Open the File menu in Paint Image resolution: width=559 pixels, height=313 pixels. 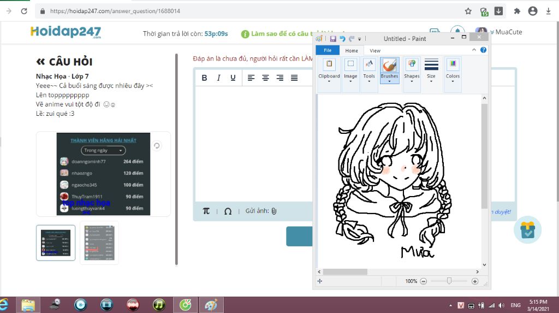tap(328, 50)
